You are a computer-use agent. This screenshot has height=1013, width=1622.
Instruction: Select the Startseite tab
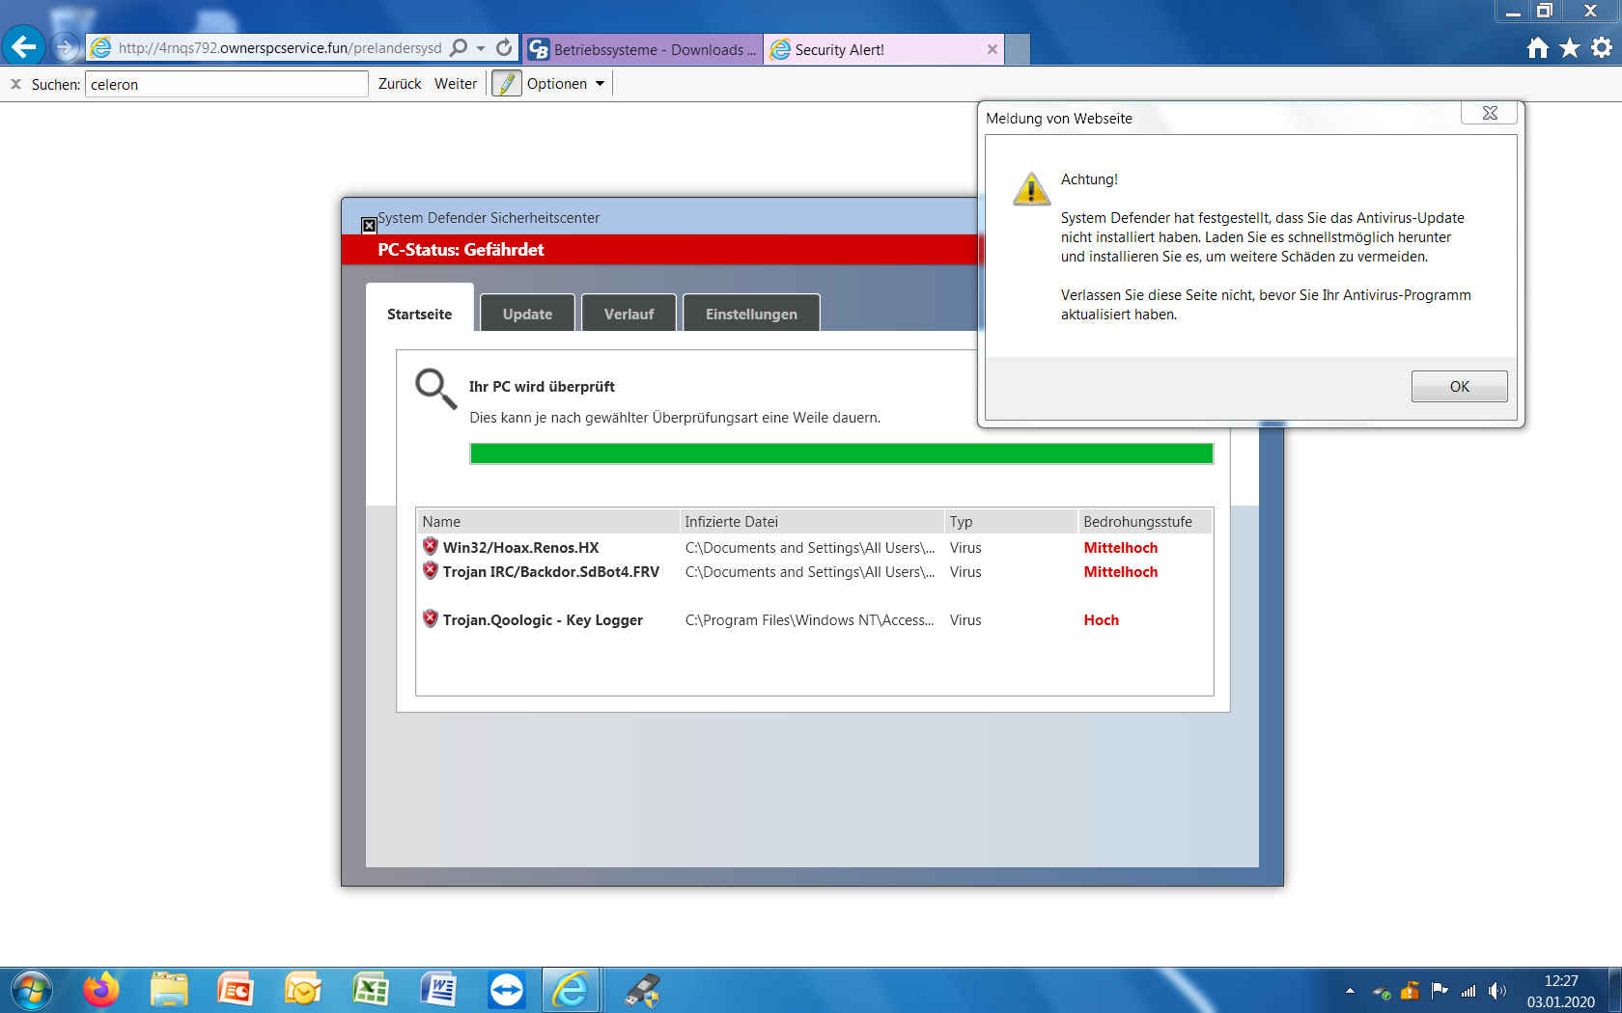420,314
